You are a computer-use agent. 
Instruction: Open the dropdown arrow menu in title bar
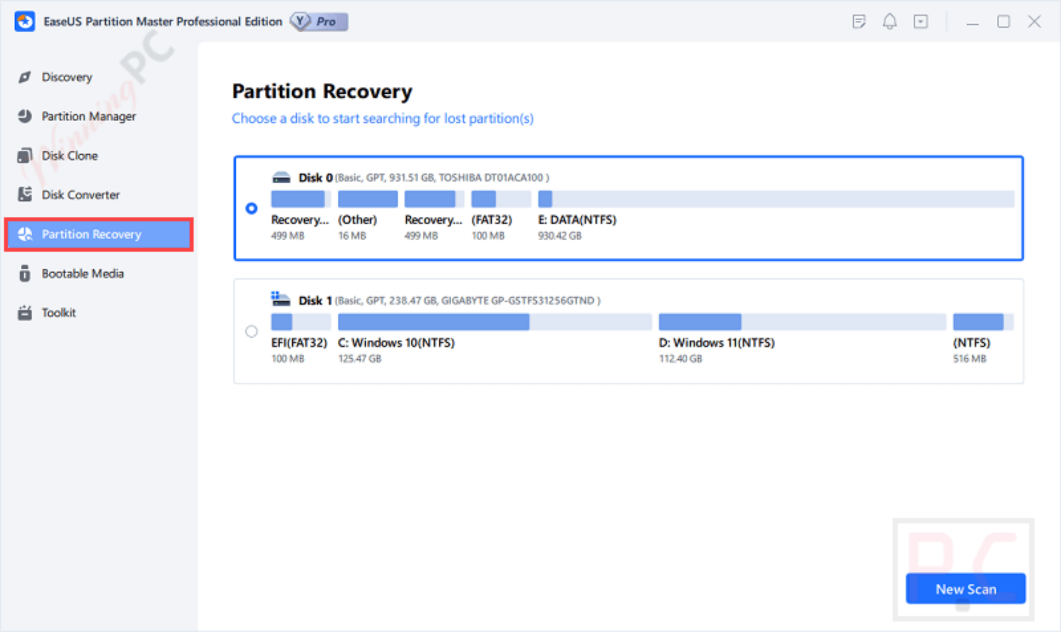pyautogui.click(x=921, y=22)
